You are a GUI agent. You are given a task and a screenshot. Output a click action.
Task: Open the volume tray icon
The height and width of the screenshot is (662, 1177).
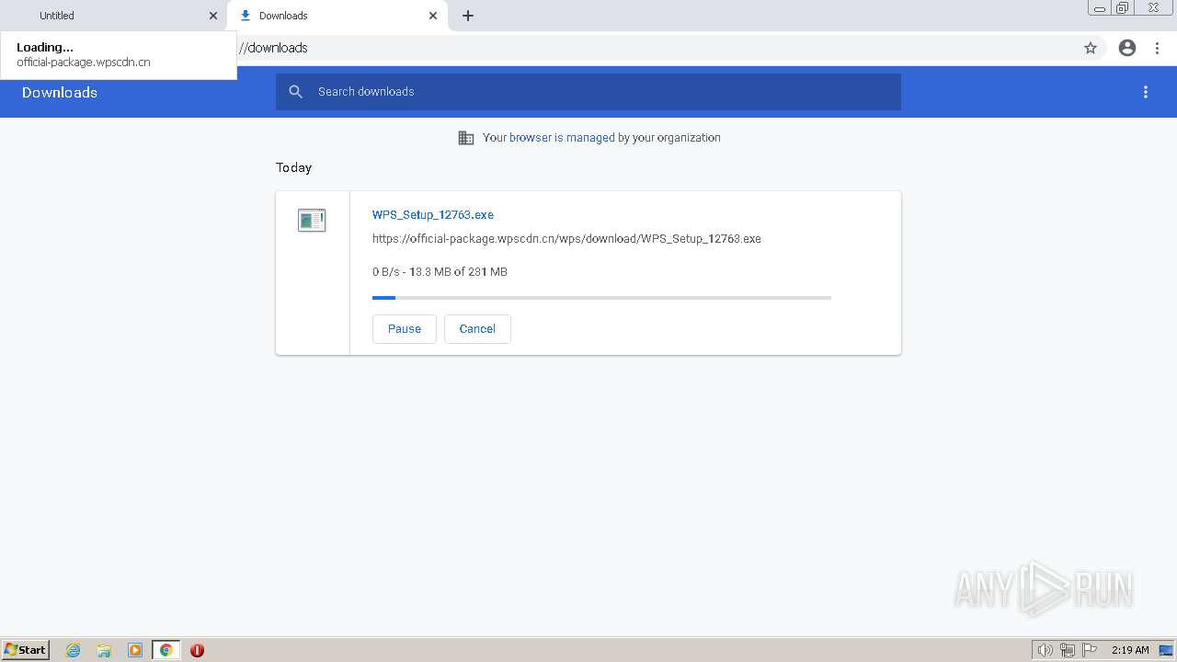tap(1045, 650)
